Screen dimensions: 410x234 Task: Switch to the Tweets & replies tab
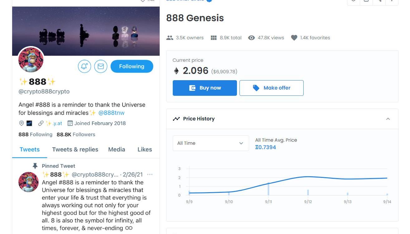click(75, 149)
